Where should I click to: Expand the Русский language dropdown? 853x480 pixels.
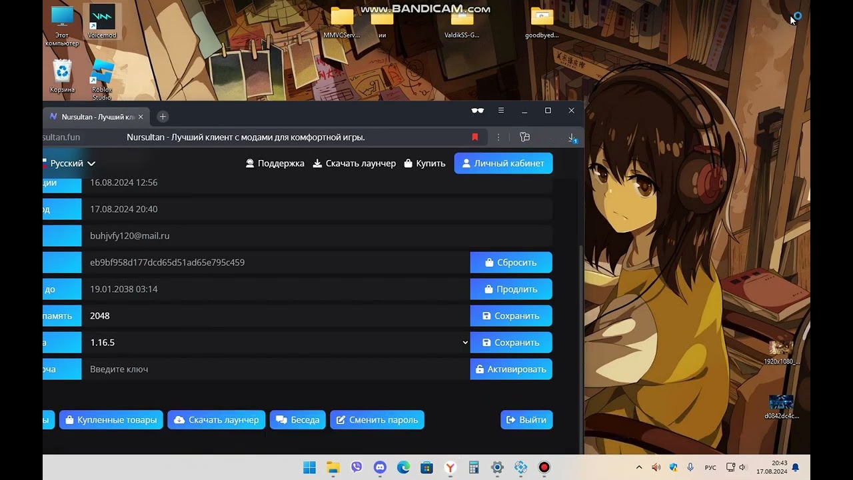pyautogui.click(x=69, y=163)
